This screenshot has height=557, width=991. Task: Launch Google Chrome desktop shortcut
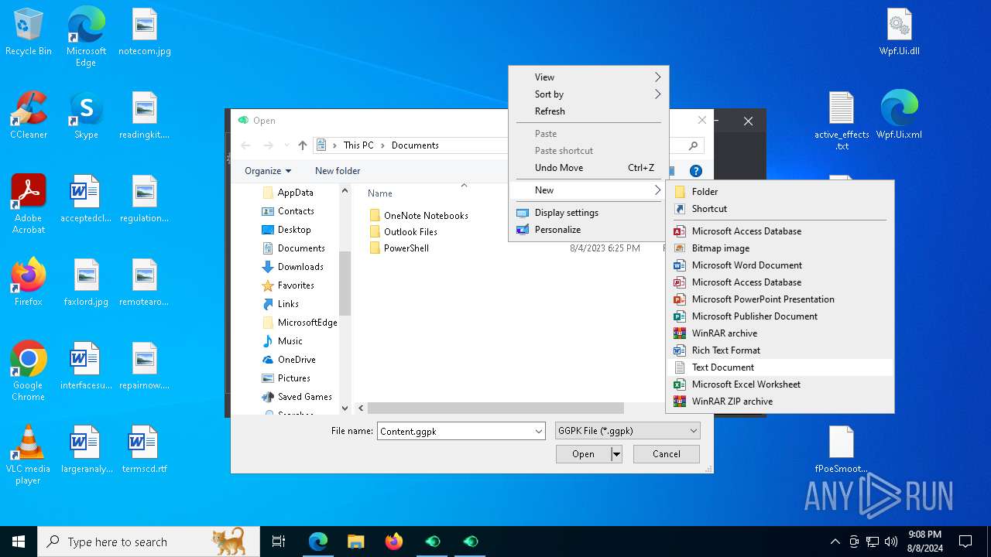tap(29, 371)
